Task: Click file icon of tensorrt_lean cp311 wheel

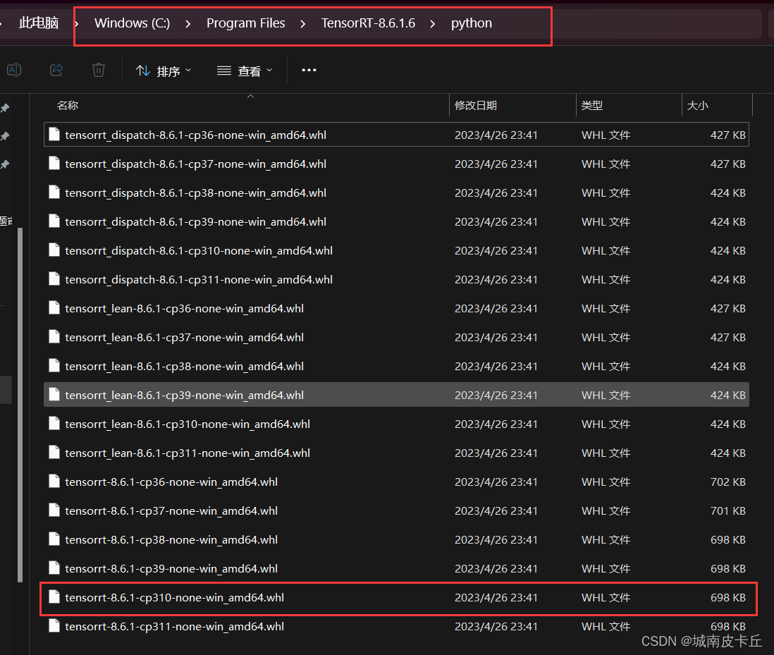Action: point(54,453)
